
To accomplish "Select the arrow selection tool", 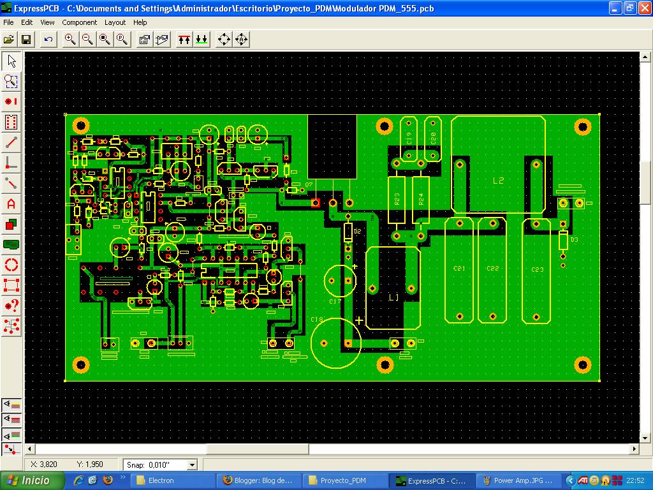I will (10, 60).
